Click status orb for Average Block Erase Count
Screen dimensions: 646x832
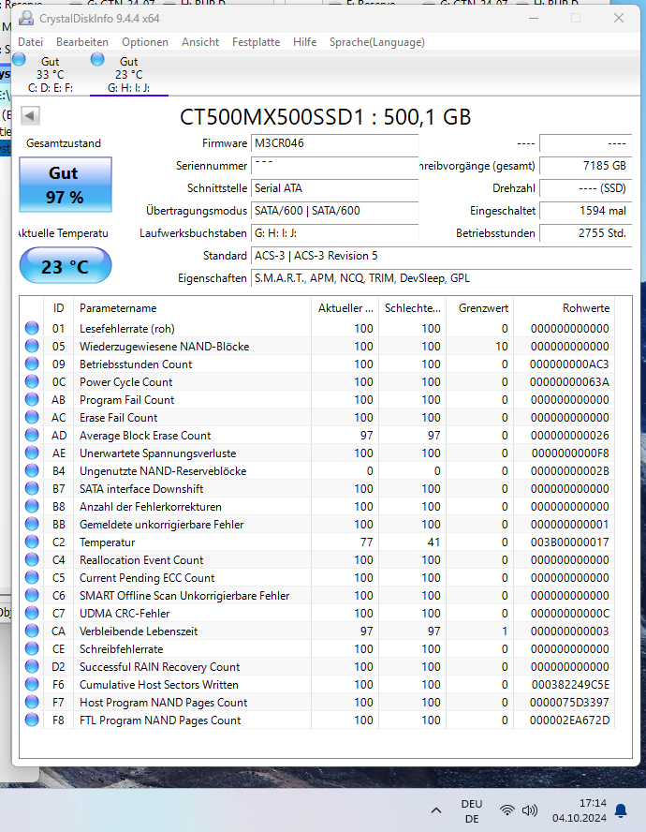pos(32,435)
